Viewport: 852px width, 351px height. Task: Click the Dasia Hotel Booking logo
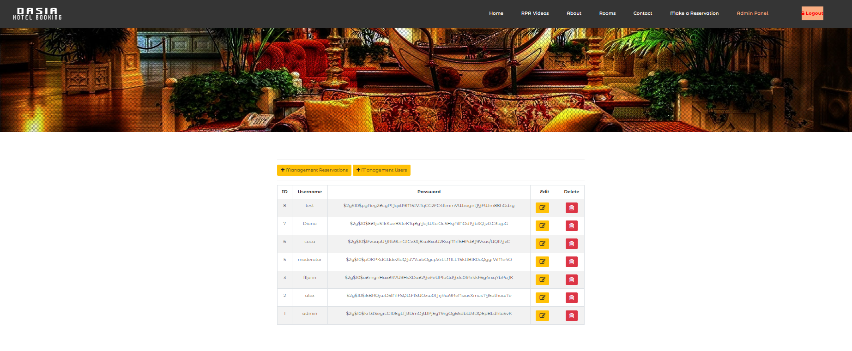tap(37, 14)
